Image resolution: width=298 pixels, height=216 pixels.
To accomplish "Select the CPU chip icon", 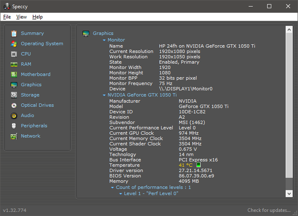I will pos(14,54).
